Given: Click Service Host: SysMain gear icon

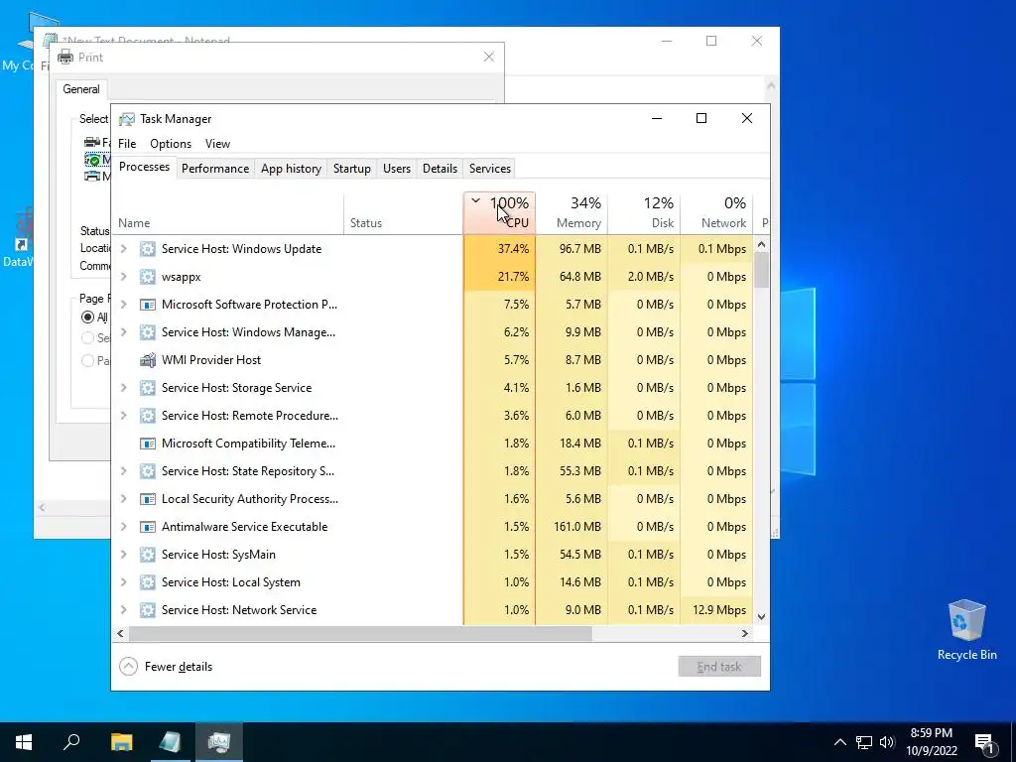Looking at the screenshot, I should [148, 555].
